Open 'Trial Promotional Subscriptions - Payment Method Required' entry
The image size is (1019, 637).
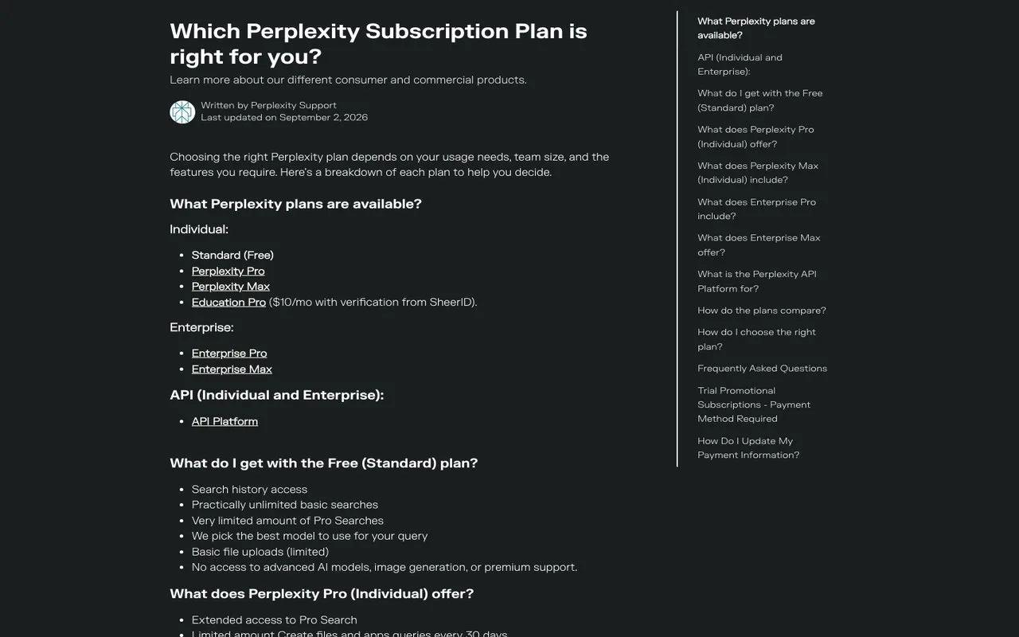coord(754,404)
